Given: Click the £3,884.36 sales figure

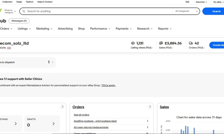Looking at the screenshot, I should coord(173,43).
